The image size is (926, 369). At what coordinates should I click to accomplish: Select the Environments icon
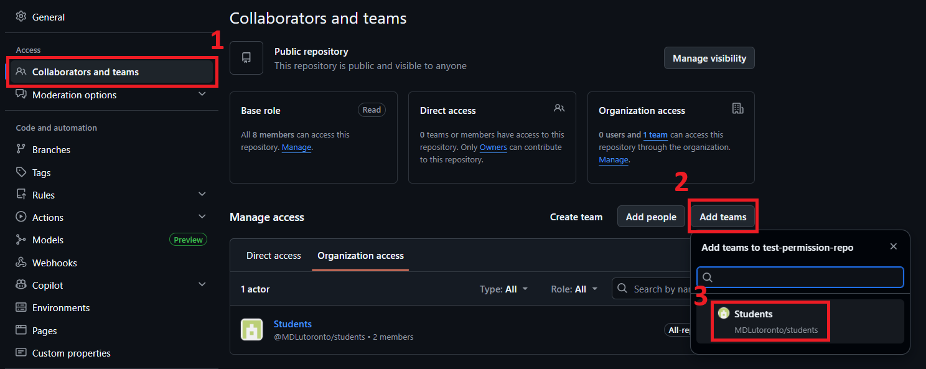pos(19,307)
